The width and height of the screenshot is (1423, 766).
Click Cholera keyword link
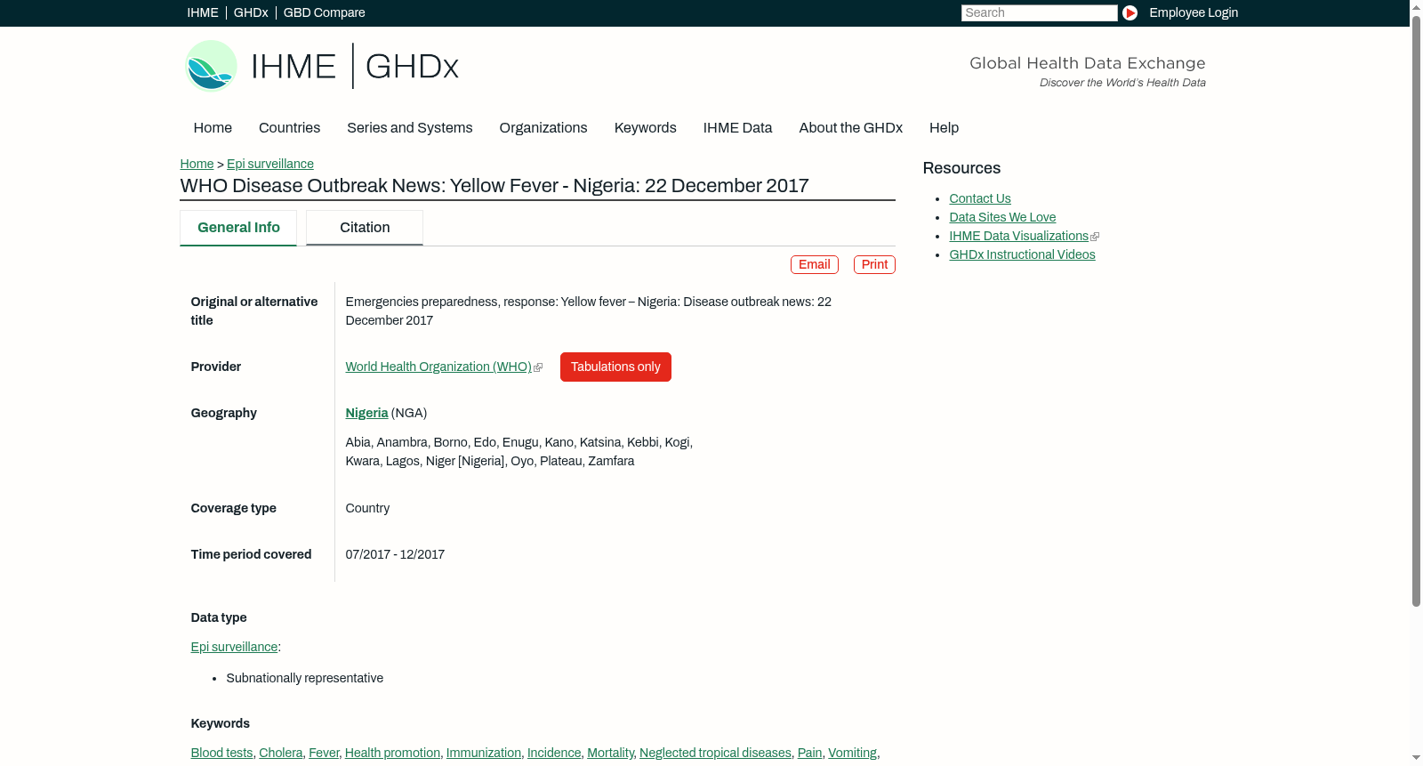pyautogui.click(x=281, y=753)
